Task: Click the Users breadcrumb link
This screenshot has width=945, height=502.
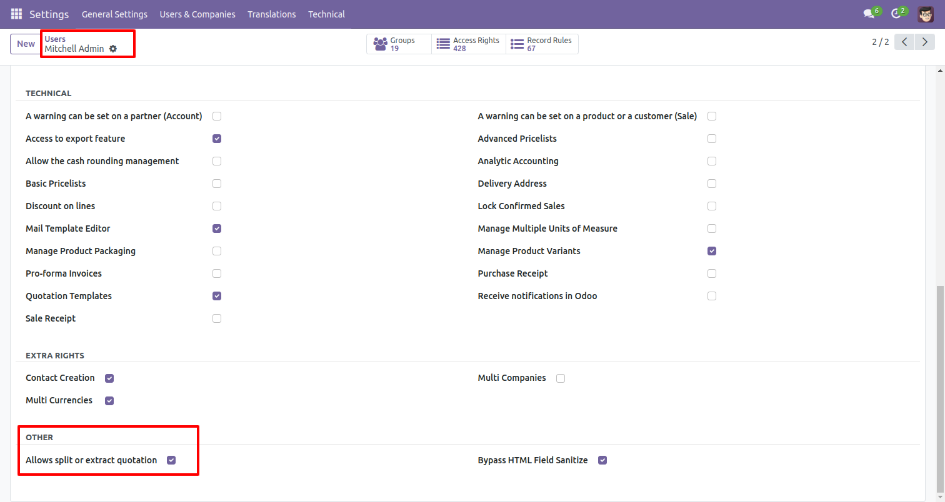Action: tap(55, 39)
